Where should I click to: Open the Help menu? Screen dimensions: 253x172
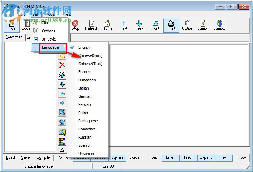(67, 14)
